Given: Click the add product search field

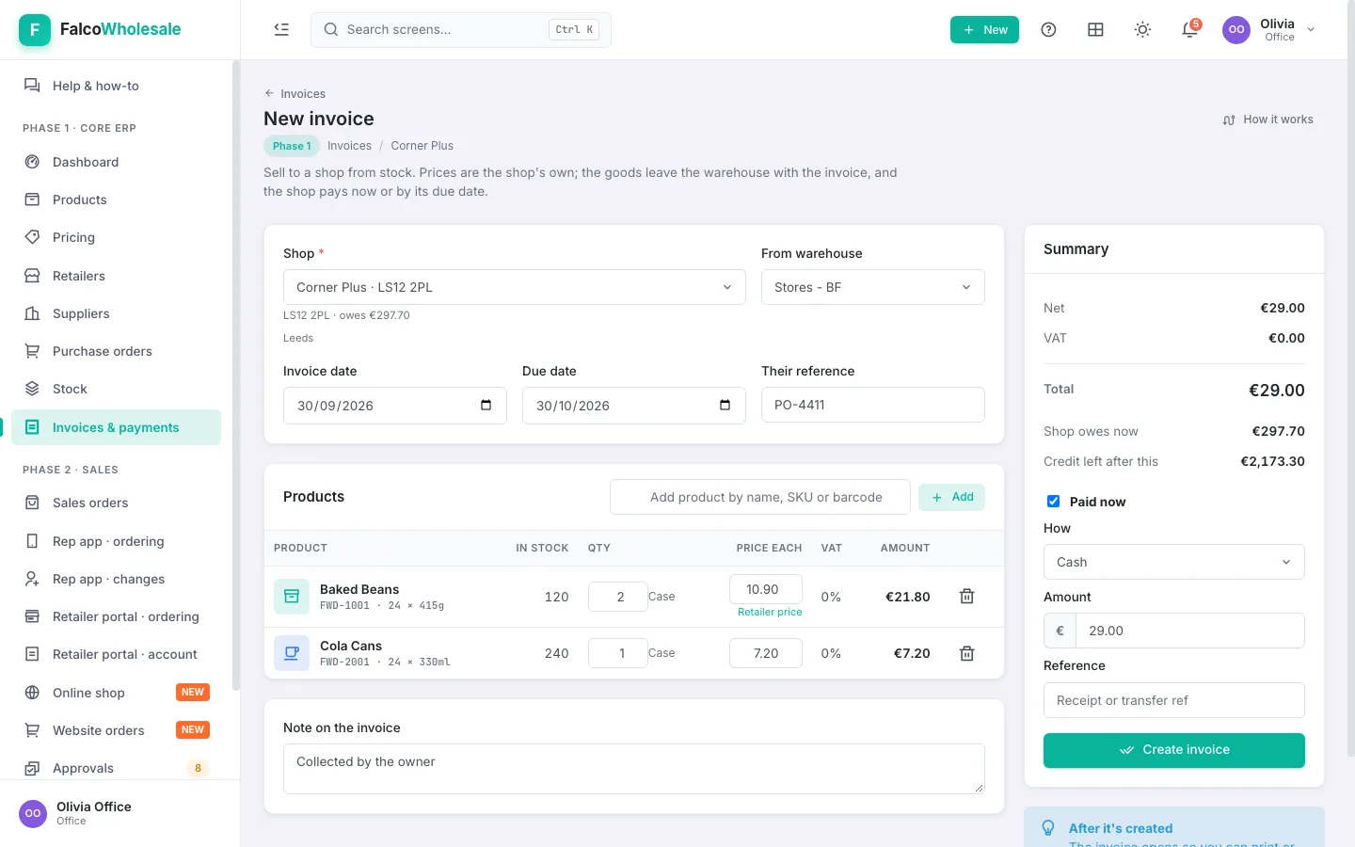Looking at the screenshot, I should click(760, 497).
